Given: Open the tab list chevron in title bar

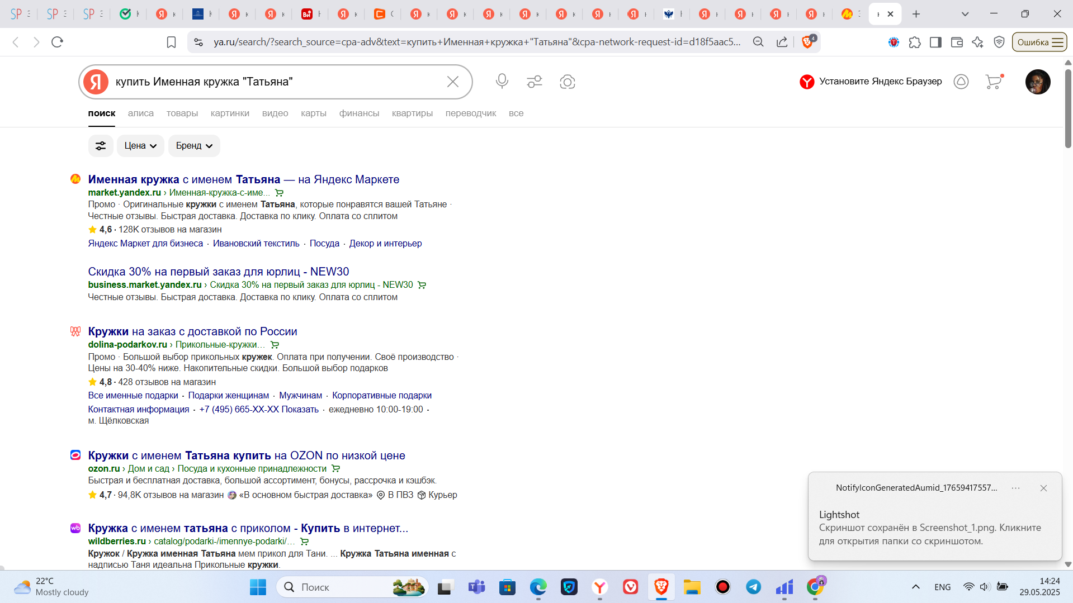Looking at the screenshot, I should [965, 14].
